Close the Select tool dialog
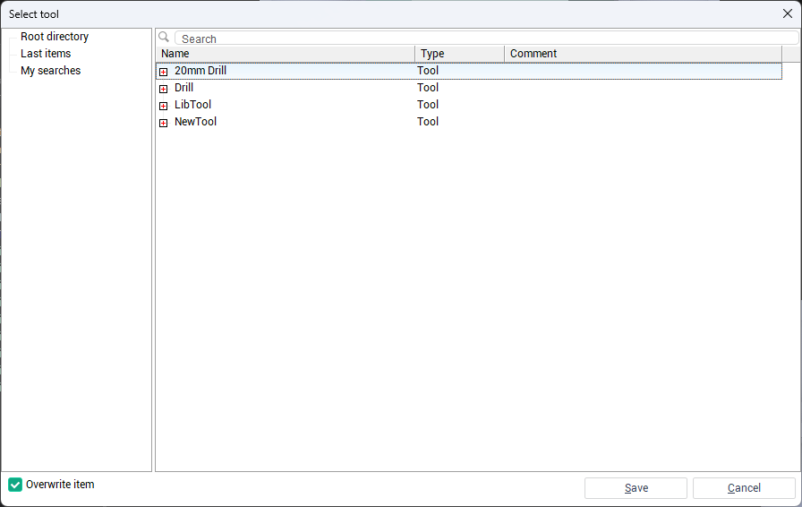This screenshot has width=802, height=507. 788,13
